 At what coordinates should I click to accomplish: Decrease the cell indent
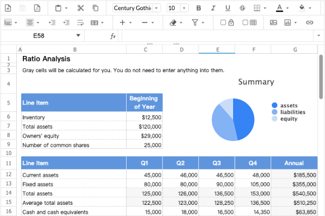coord(52,22)
